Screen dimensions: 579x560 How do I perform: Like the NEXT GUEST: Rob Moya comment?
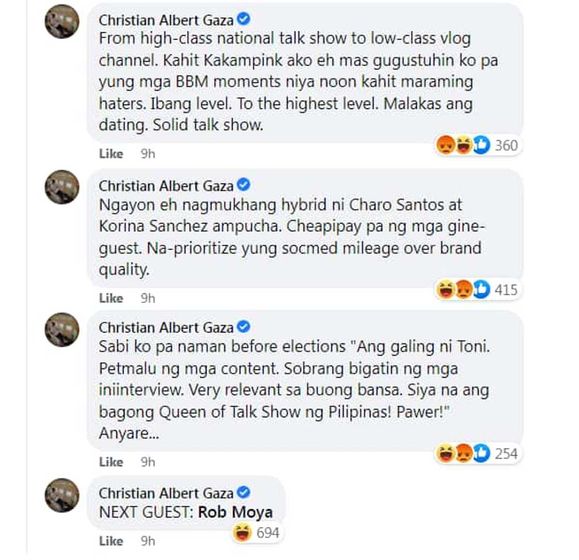112,541
